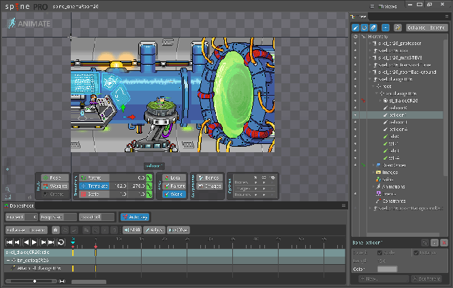Click green key icon beside Translate values
Image resolution: width=453 pixels, height=288 pixels.
pos(149,186)
